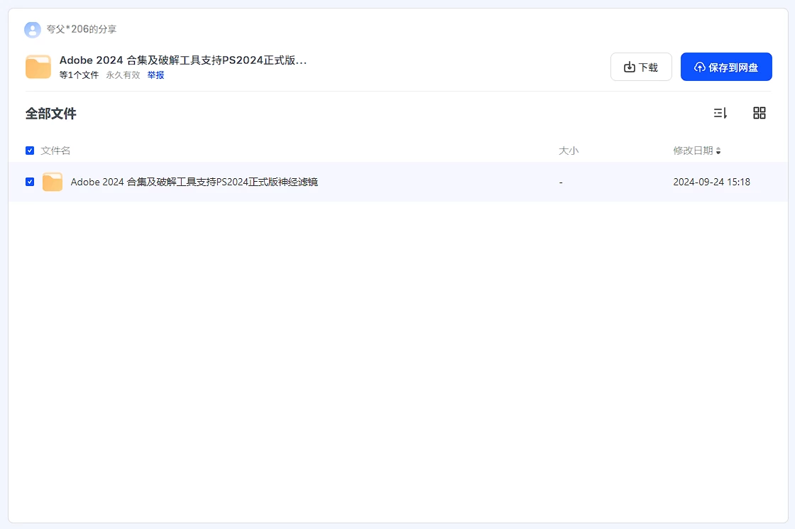Image resolution: width=795 pixels, height=529 pixels.
Task: Toggle the select-all checkbox beside 文件名
Action: click(30, 151)
